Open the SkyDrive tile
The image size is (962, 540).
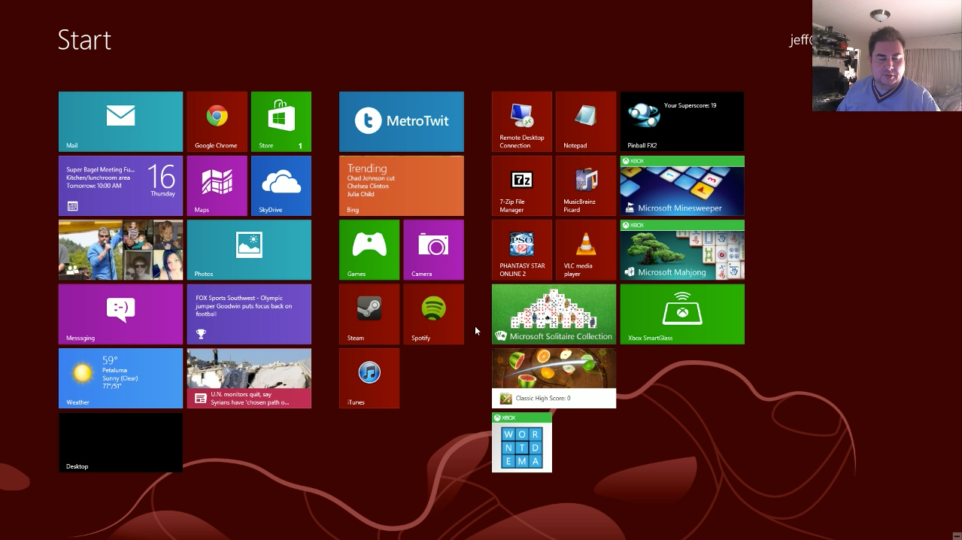click(281, 186)
